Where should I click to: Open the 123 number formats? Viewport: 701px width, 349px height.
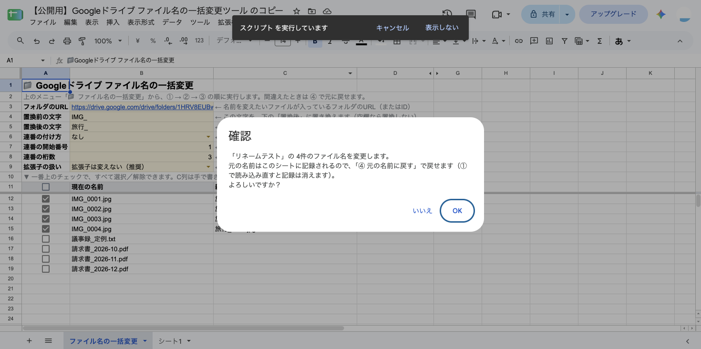(x=199, y=41)
